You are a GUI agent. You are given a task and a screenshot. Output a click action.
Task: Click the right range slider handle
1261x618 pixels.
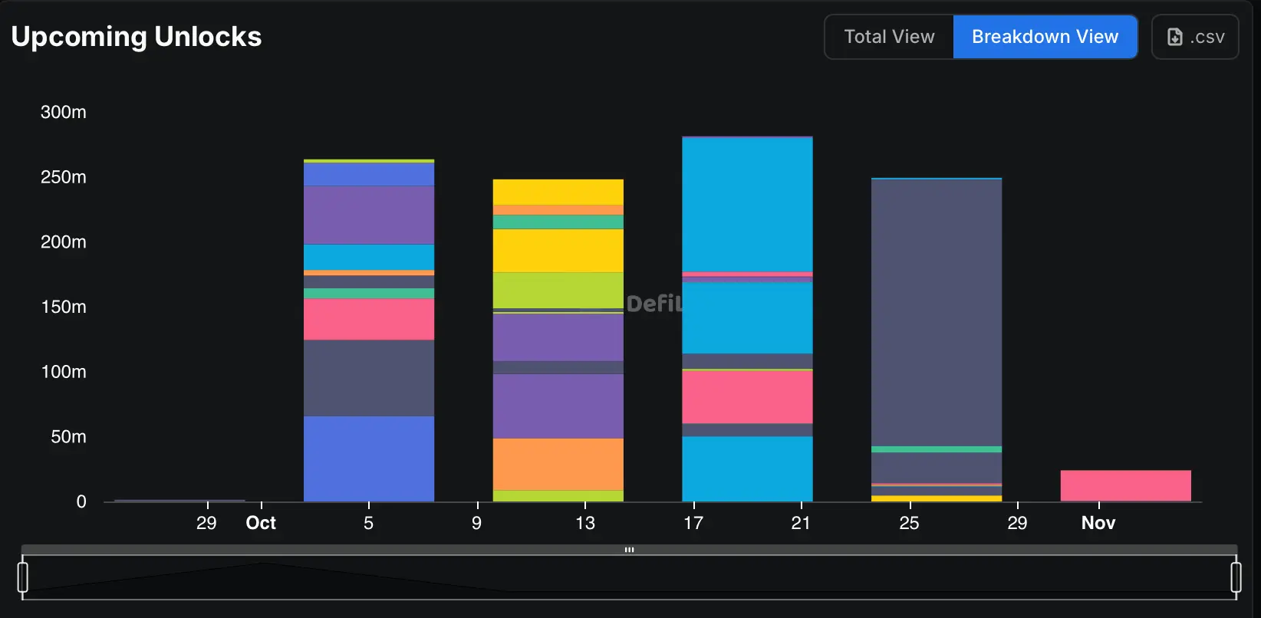[x=1236, y=577]
